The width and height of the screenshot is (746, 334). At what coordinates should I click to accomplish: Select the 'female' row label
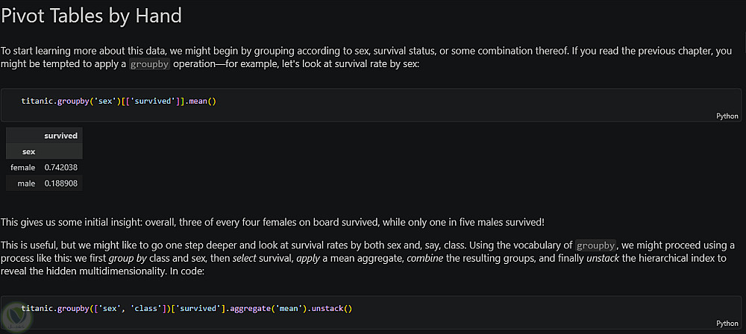click(22, 167)
